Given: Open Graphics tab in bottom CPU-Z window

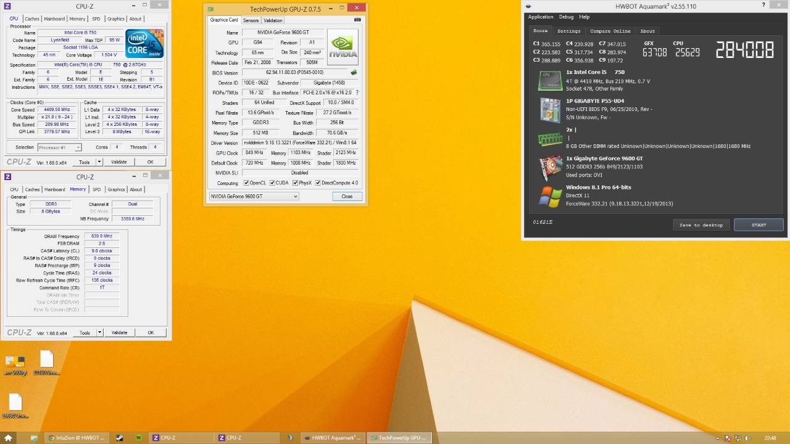Looking at the screenshot, I should pos(116,190).
